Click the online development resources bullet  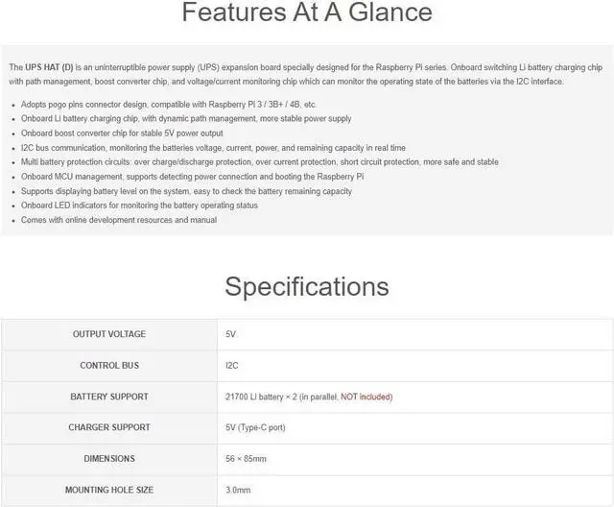coord(119,220)
